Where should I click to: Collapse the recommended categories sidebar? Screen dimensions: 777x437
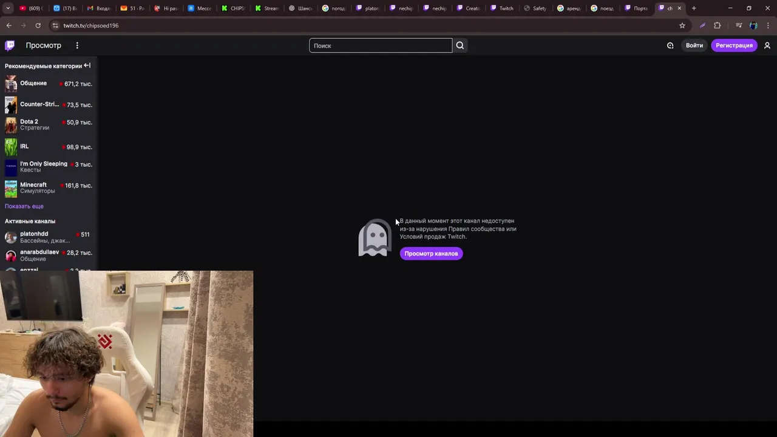87,66
